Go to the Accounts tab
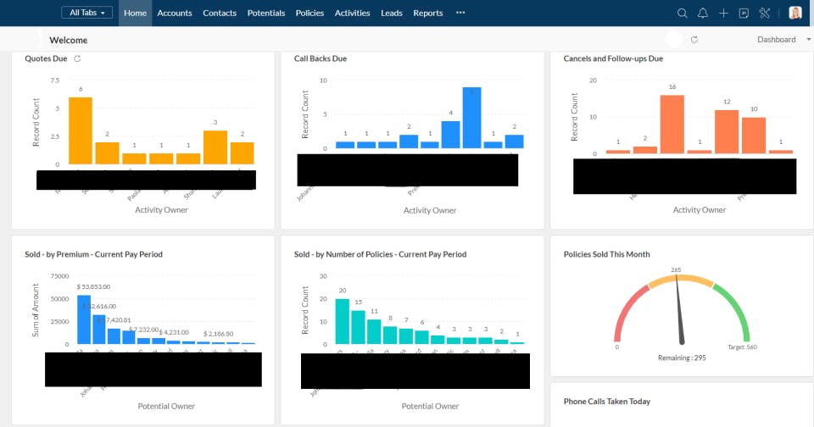Screen dimensions: 814x427 tap(175, 13)
